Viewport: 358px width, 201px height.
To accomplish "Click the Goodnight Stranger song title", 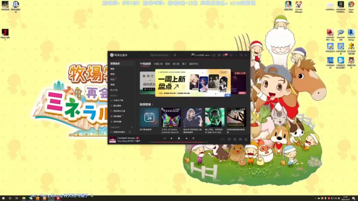I will 126,138.
